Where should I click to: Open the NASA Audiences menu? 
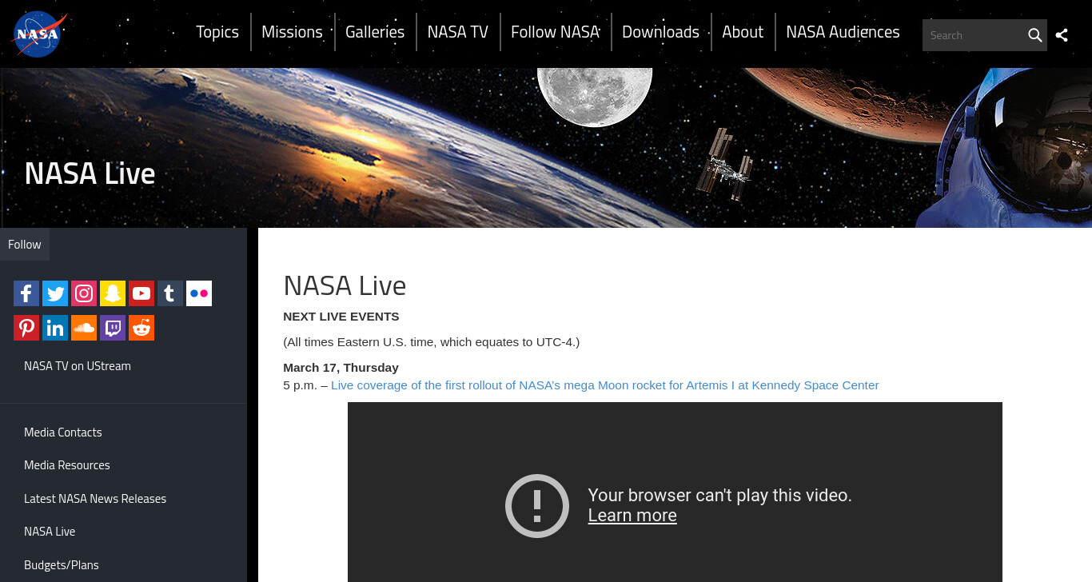pos(843,32)
